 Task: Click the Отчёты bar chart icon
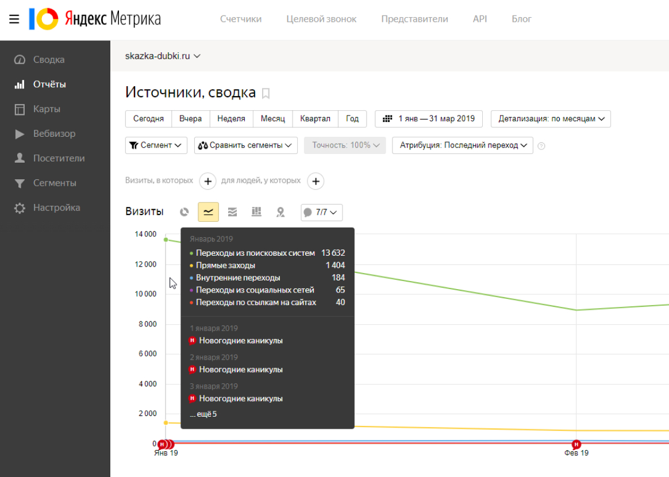20,84
